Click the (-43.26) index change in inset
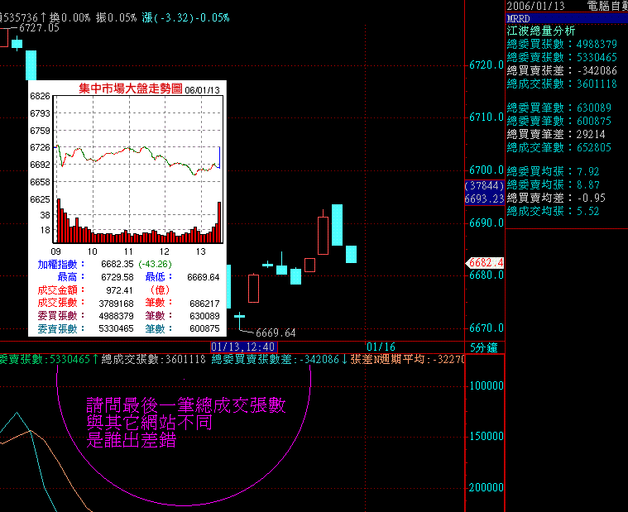Screen dimensions: 628x512 155,264
